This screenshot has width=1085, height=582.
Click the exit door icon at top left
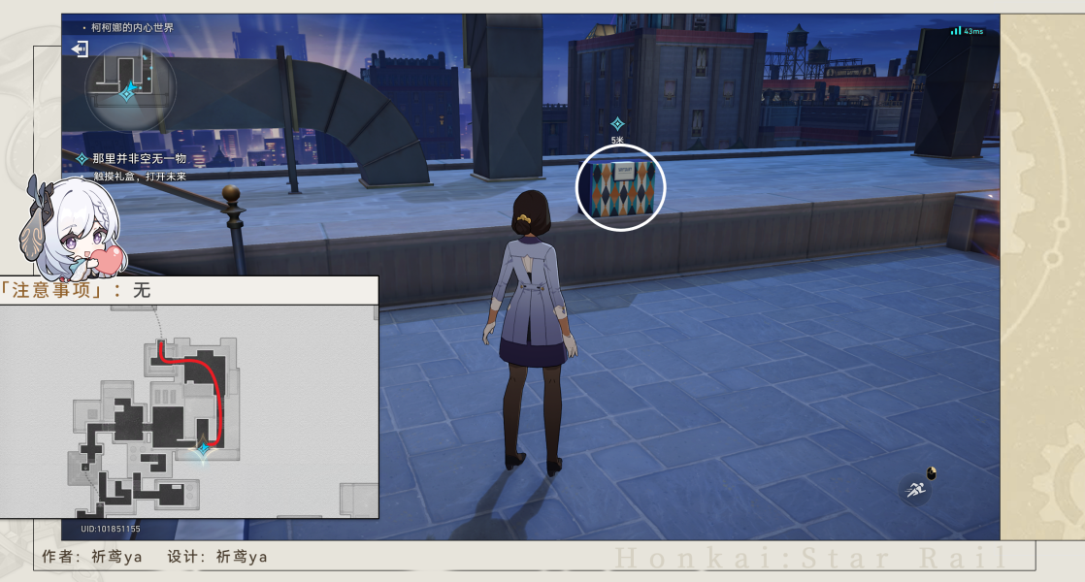pyautogui.click(x=80, y=49)
